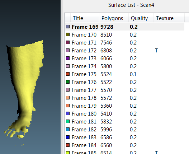Click the texture T marker for Frame 172
The image size is (189, 154).
pos(156,51)
